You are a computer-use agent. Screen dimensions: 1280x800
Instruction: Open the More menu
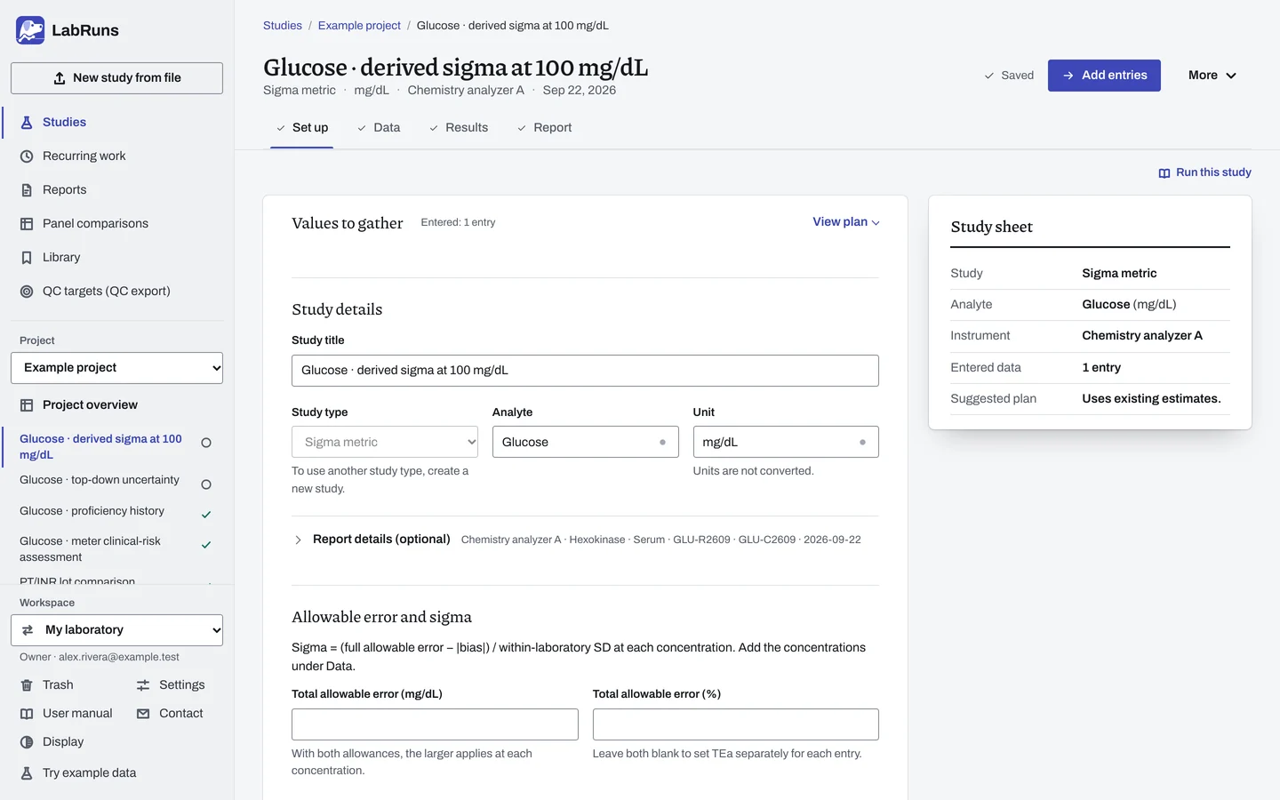tap(1212, 76)
